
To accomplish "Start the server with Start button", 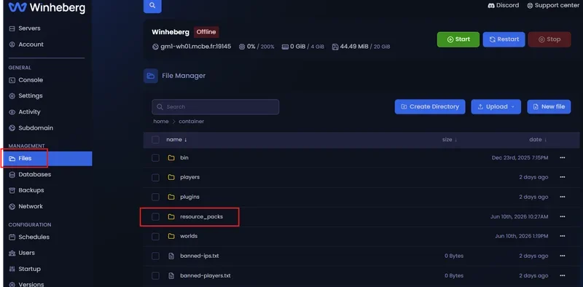I will (x=458, y=39).
